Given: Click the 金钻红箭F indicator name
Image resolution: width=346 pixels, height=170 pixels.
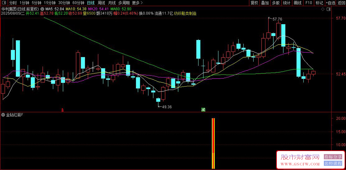Looking at the screenshot, I should coord(14,114).
